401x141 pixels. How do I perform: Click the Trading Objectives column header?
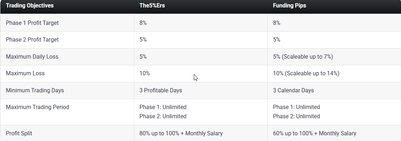30,6
